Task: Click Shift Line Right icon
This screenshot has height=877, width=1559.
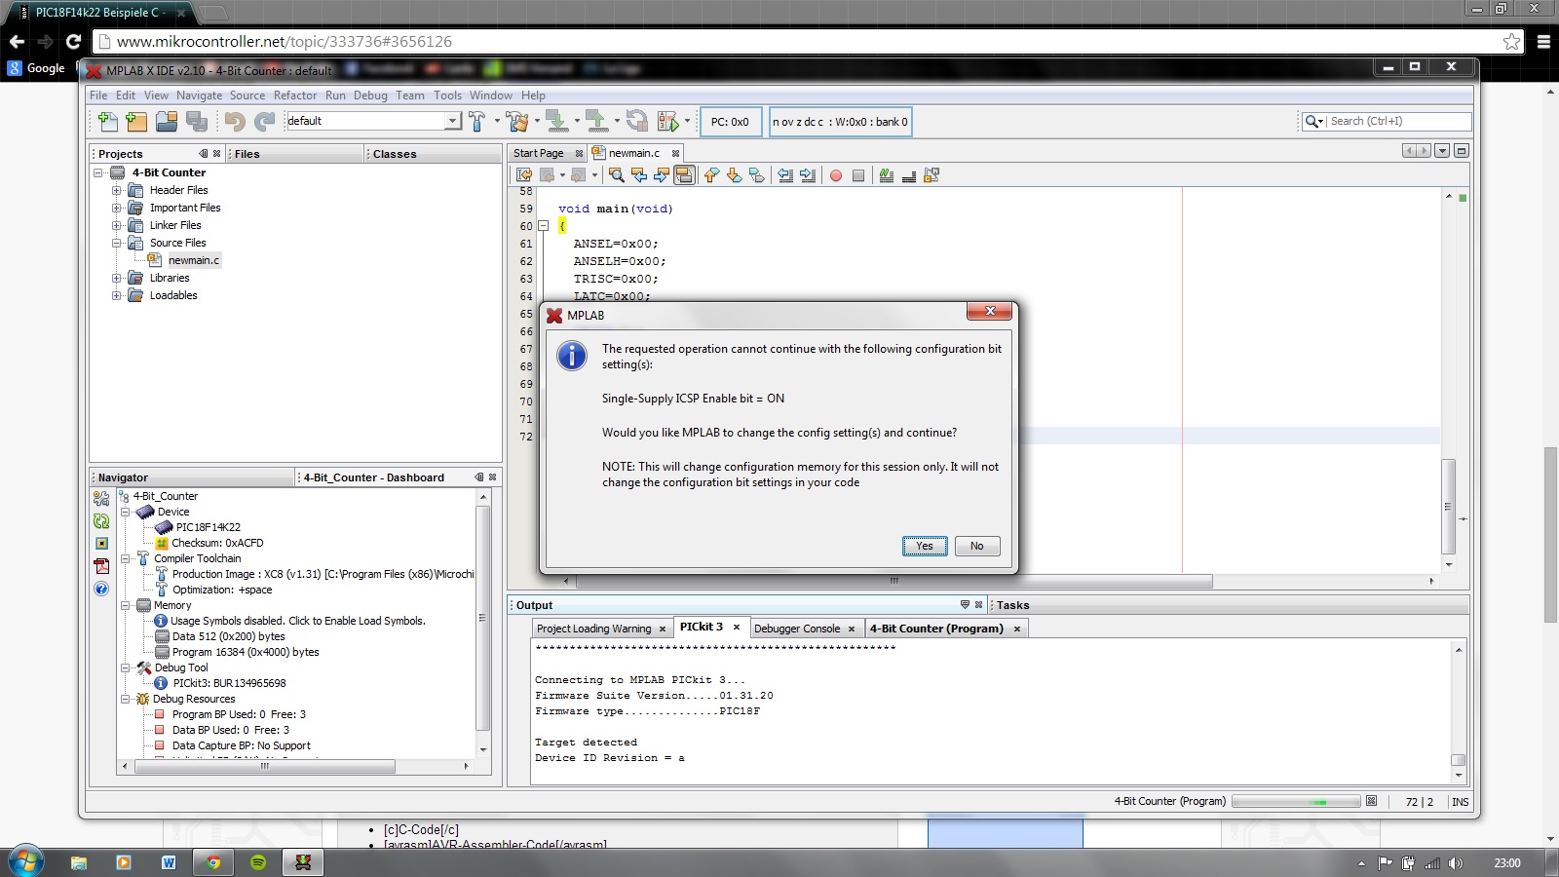Action: tap(808, 175)
